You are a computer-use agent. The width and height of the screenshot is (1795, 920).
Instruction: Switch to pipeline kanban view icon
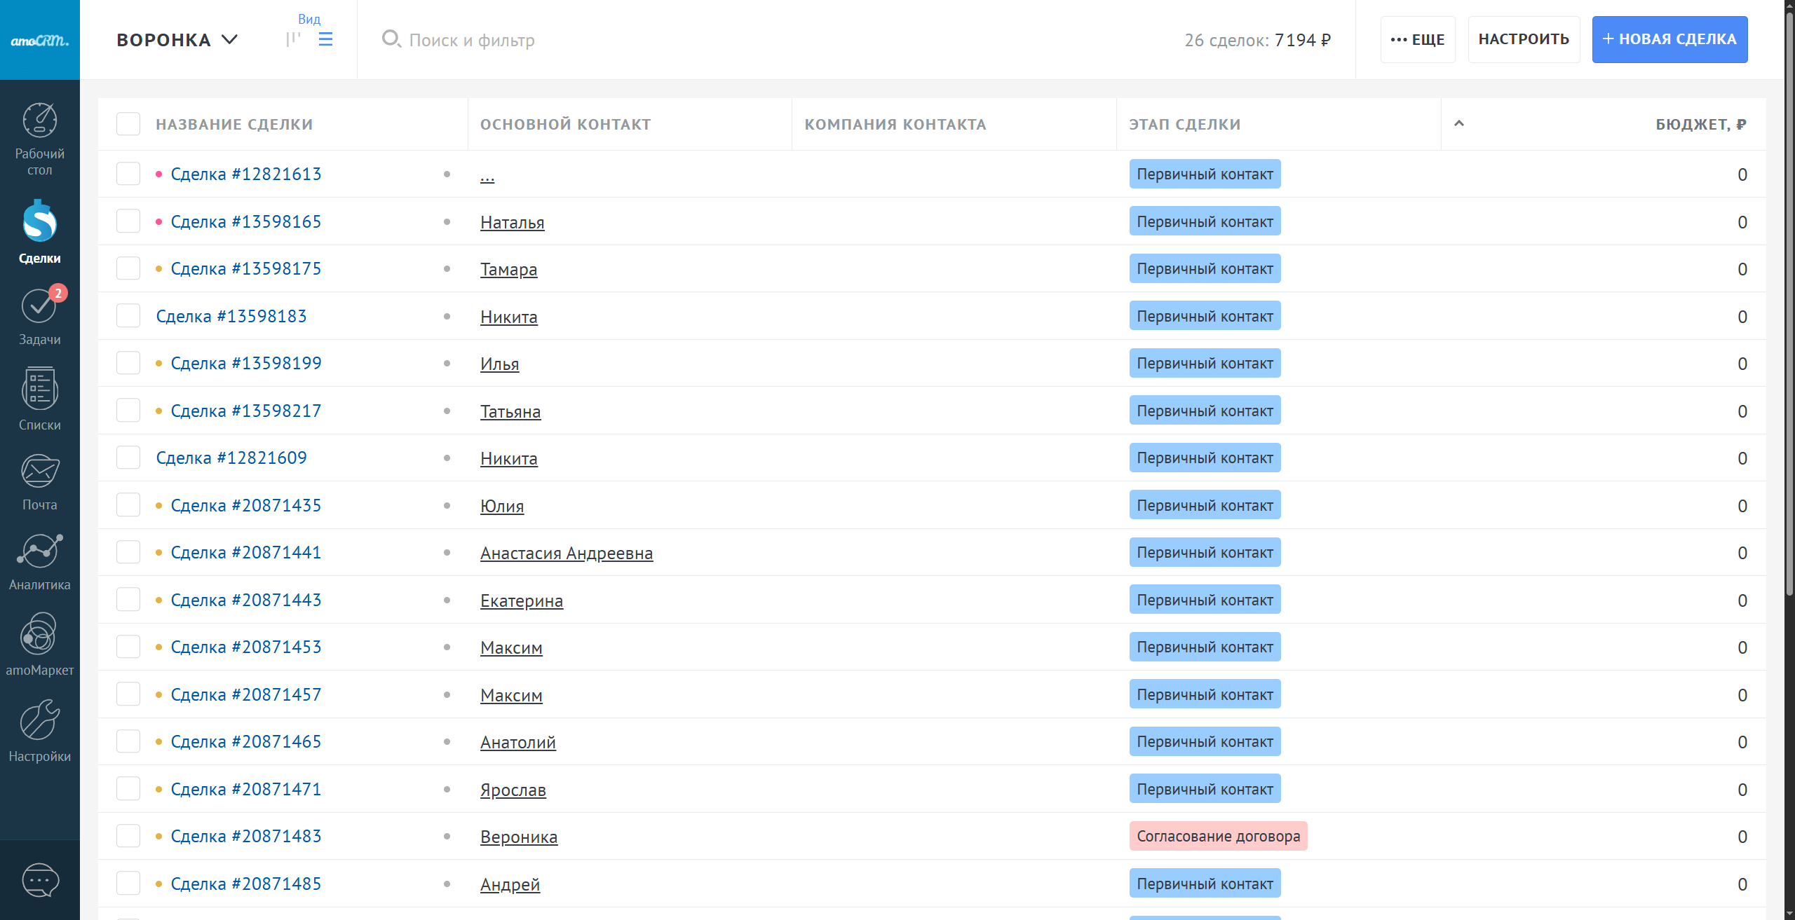point(293,39)
